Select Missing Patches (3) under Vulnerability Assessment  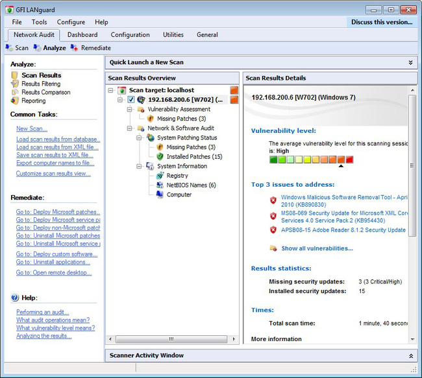click(182, 119)
